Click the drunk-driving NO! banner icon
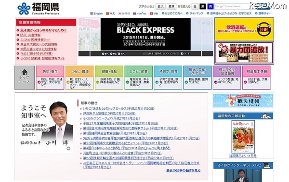The image size is (289, 182). [264, 29]
